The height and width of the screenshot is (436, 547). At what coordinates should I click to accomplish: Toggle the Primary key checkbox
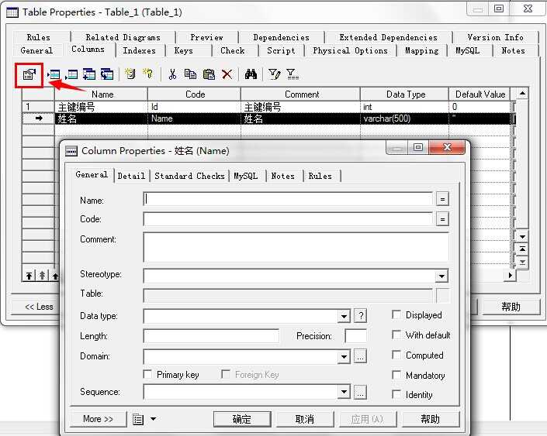click(x=148, y=374)
